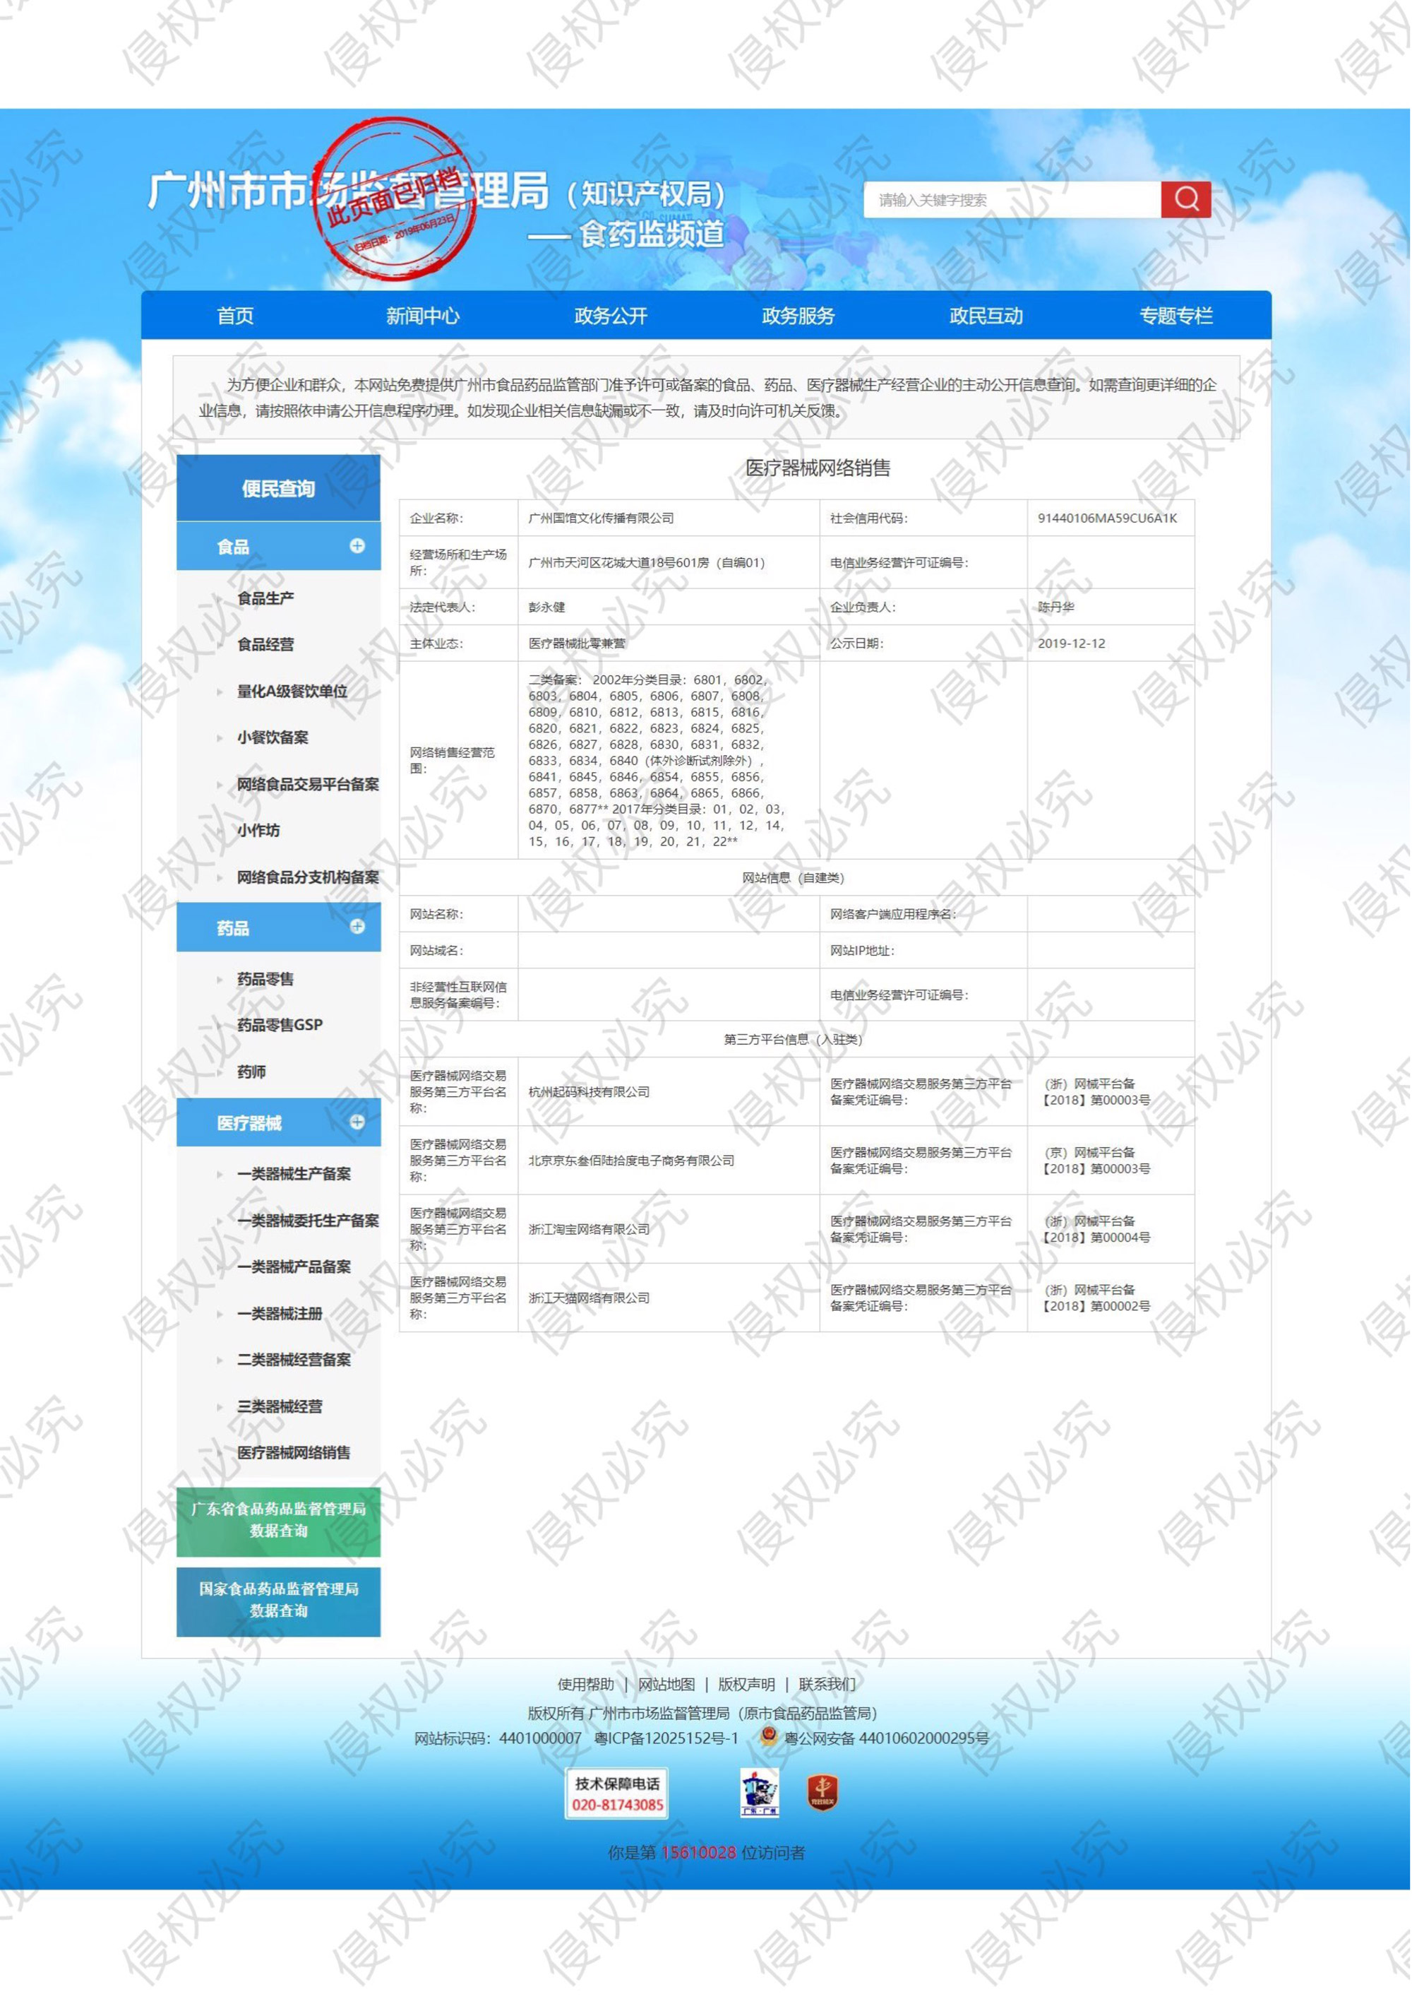Click the 版权声明 footer link
Viewport: 1412px width, 1999px height.
[746, 1684]
